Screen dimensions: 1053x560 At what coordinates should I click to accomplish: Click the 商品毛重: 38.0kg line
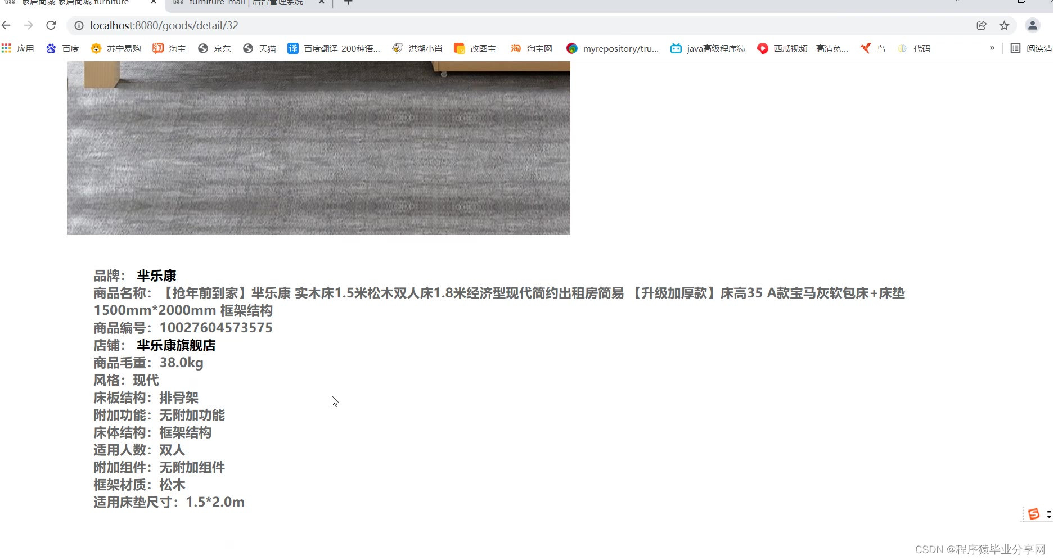coord(148,363)
